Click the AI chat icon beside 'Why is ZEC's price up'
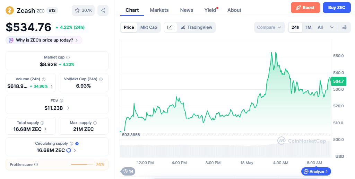The image size is (355, 179). (x=11, y=40)
